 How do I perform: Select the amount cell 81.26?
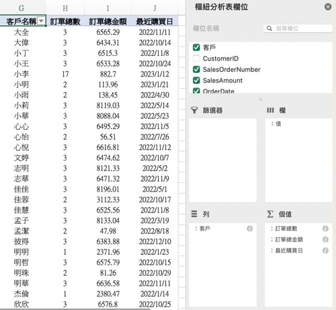(108, 273)
